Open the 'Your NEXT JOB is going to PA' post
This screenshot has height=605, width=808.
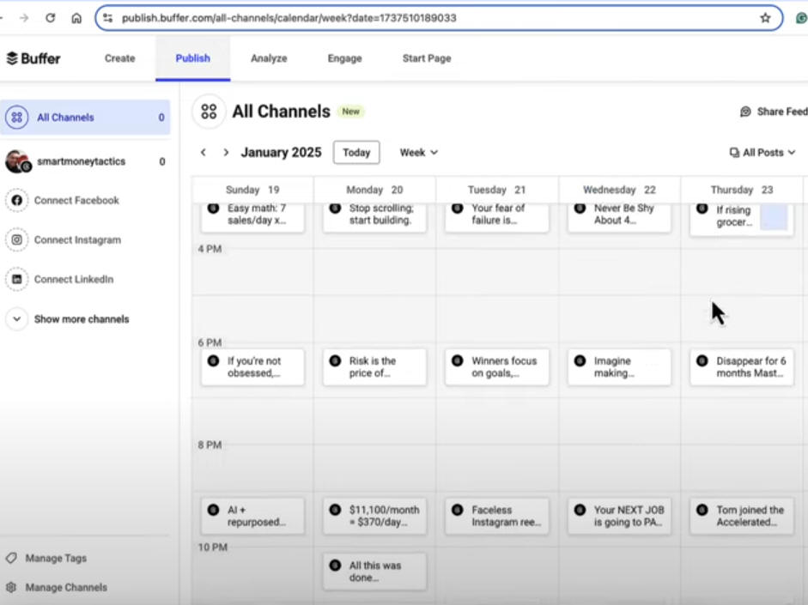point(619,516)
